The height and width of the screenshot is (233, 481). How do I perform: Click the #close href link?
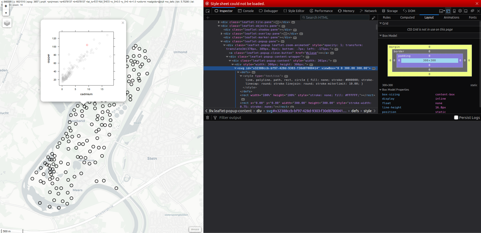(311, 53)
